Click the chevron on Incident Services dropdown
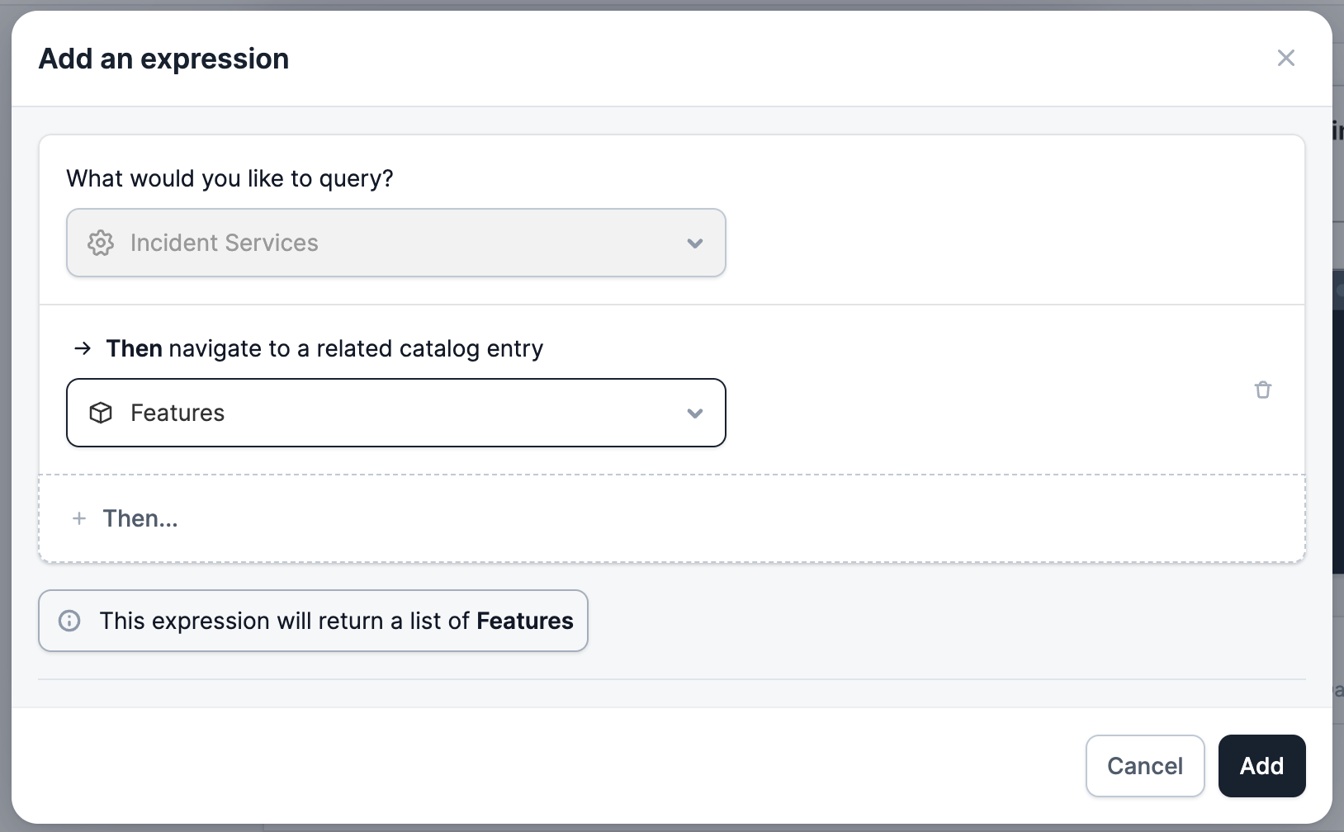The width and height of the screenshot is (1344, 832). [695, 243]
